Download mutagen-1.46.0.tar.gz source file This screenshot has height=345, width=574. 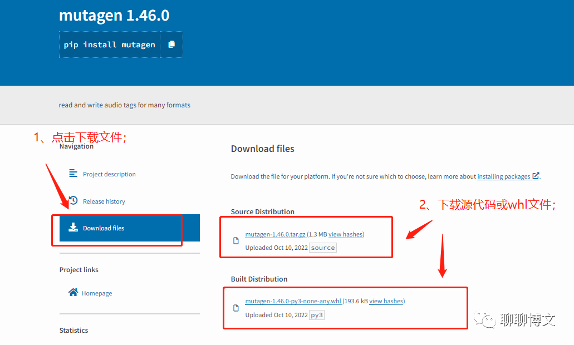[275, 234]
